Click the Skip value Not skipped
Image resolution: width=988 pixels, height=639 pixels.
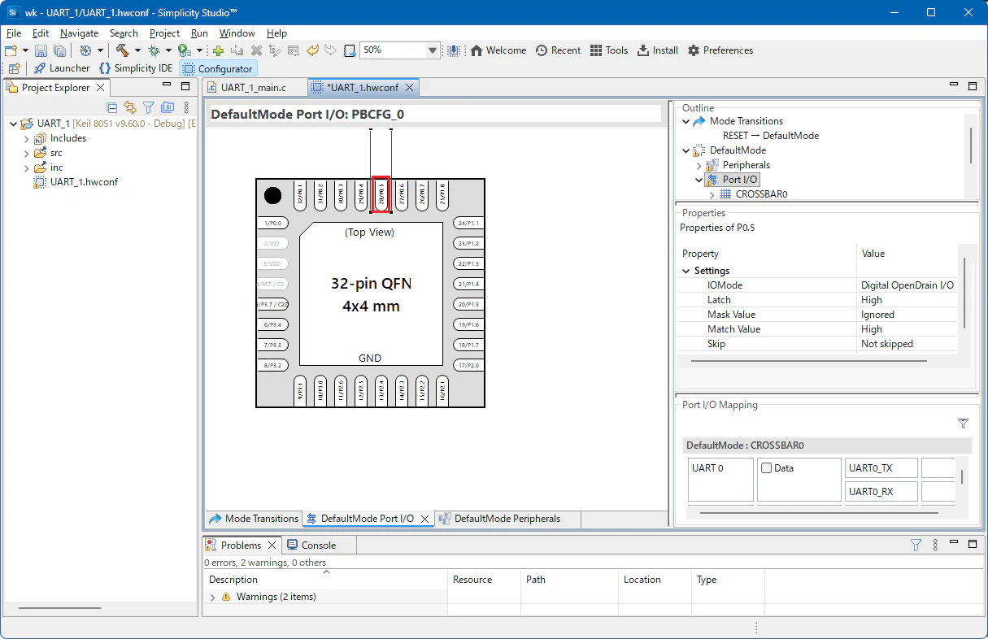(907, 344)
